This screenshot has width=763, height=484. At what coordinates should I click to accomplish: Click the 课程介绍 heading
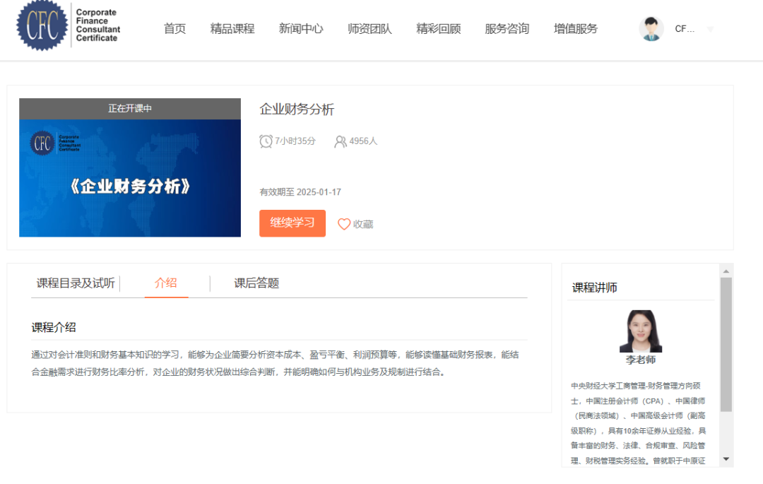(54, 327)
